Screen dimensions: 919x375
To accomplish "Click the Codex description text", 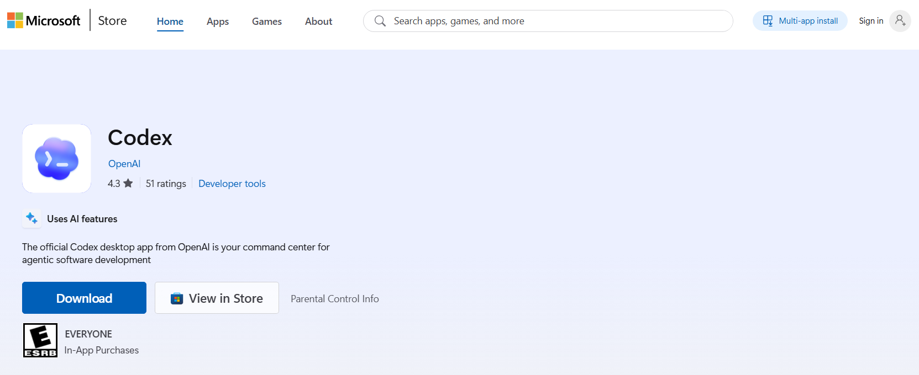I will (x=176, y=253).
